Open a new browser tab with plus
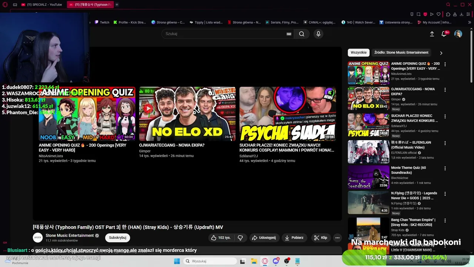The image size is (474, 267). point(117,4)
